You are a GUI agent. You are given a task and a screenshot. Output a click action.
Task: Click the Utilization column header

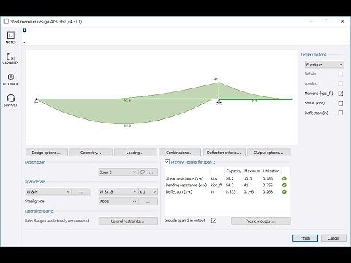tap(271, 171)
